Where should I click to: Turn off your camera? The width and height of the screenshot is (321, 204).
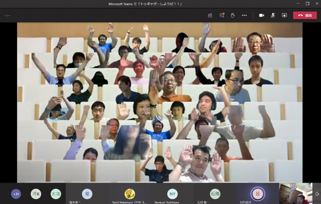point(261,15)
